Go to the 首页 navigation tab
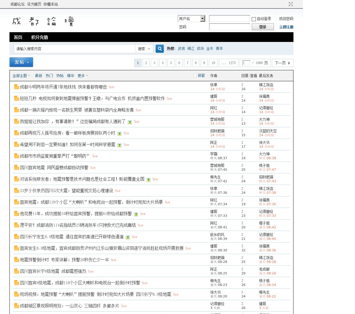This screenshot has height=314, width=355. (x=18, y=37)
